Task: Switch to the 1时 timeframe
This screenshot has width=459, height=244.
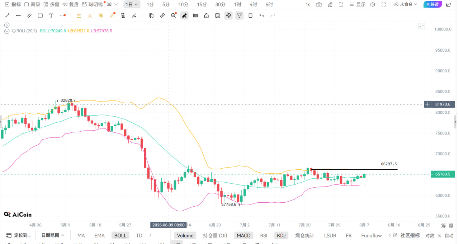Action: click(238, 4)
